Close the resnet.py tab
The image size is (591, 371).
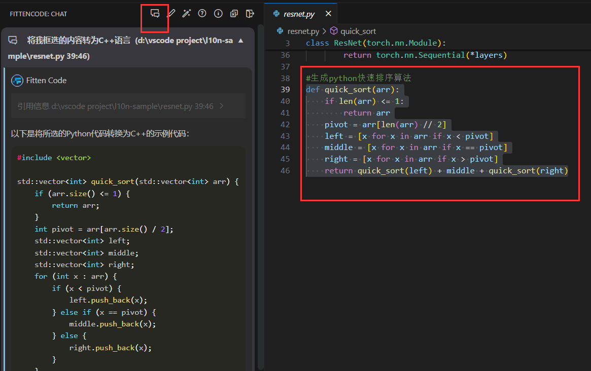pos(328,14)
